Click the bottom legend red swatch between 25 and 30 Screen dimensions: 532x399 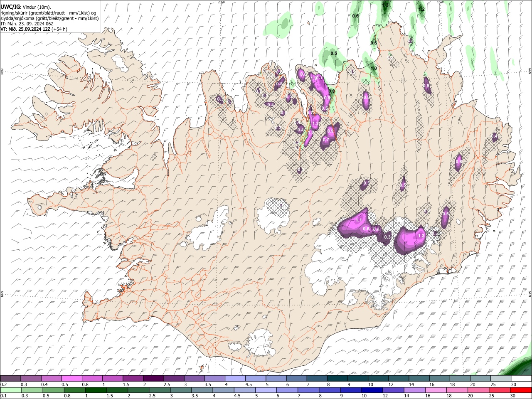pyautogui.click(x=499, y=390)
